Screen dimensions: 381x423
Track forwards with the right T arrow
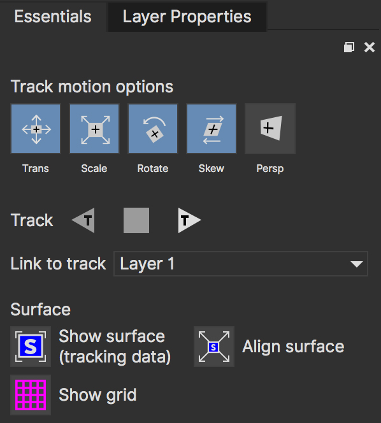pos(189,220)
